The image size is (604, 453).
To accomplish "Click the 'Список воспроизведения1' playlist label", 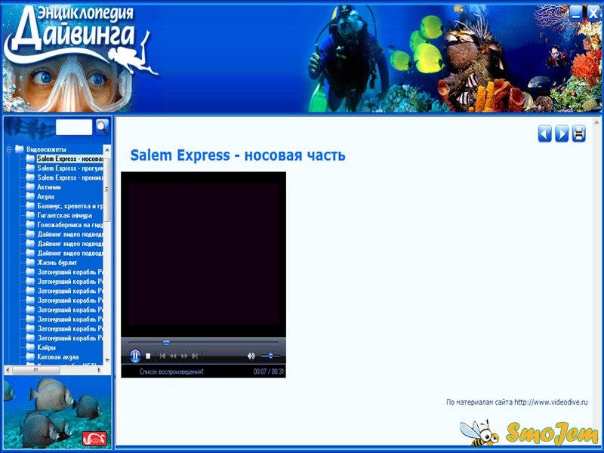I will pos(171,371).
